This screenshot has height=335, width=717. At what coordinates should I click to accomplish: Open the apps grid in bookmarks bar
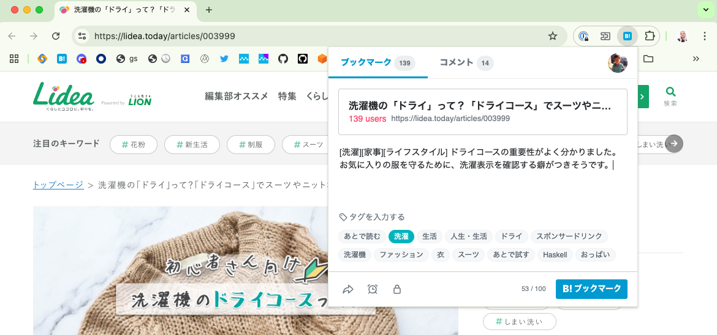13,59
